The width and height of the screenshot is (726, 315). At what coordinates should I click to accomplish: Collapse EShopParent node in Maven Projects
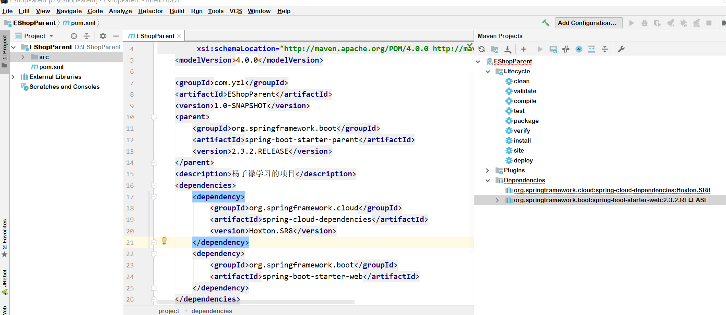(478, 61)
